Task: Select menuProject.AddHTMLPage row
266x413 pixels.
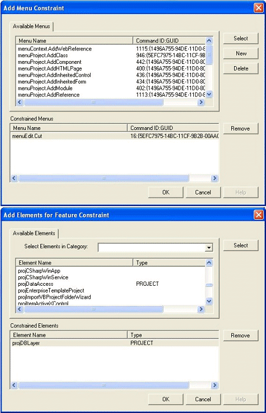Action: (x=111, y=68)
